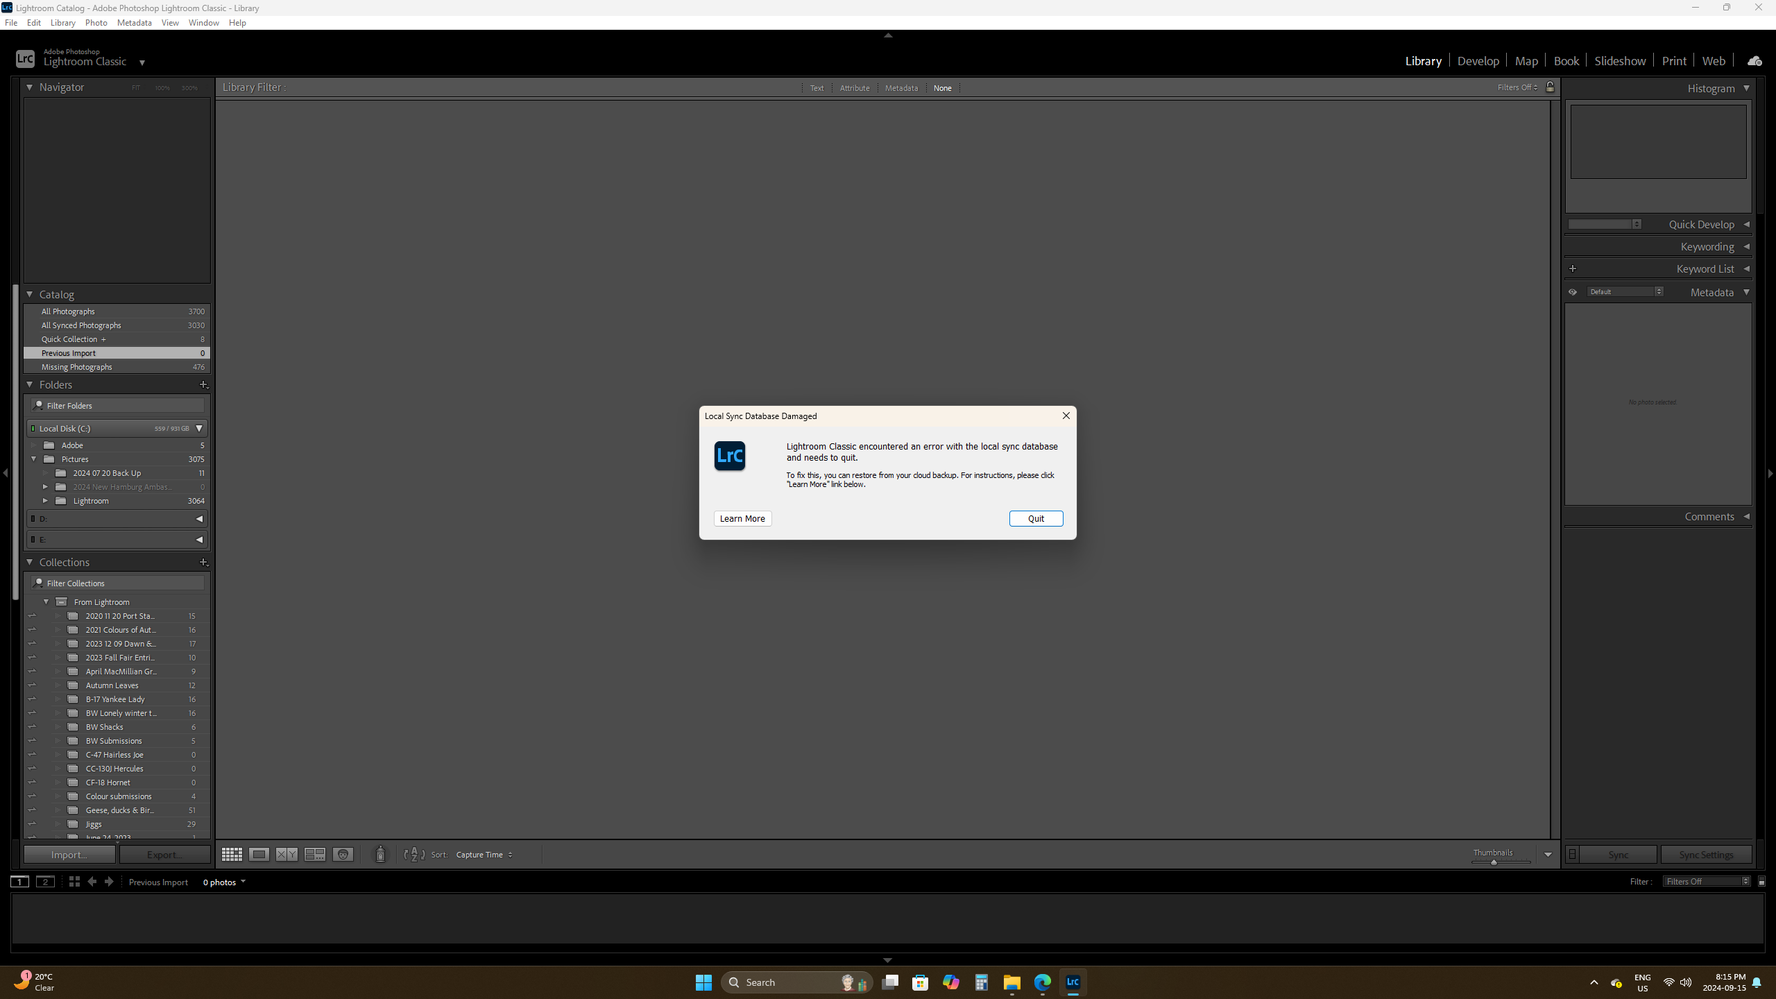Click the Learn More button in the dialog
1776x999 pixels.
pos(742,518)
